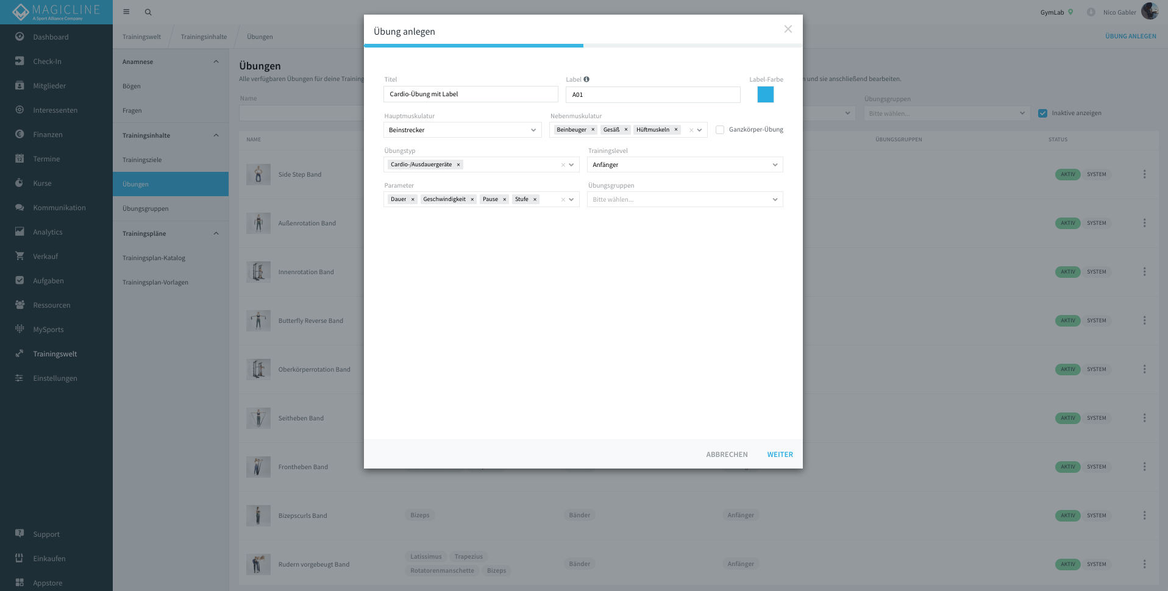Uncheck Inaktive anzeigen checkbox
The width and height of the screenshot is (1168, 591).
coord(1042,113)
